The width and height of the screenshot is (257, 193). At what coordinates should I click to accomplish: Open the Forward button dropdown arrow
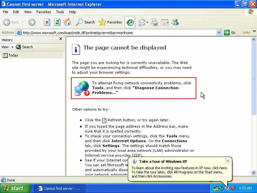pyautogui.click(x=39, y=22)
